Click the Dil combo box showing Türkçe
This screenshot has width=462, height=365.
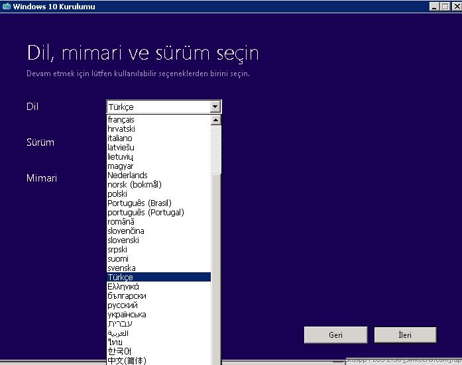158,107
